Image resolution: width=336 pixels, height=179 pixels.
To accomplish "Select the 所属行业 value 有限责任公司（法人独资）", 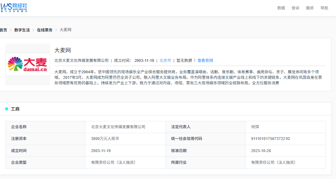I will point(274,162).
